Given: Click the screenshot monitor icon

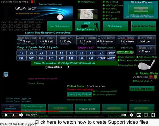Looking at the screenshot, I should [6, 75].
